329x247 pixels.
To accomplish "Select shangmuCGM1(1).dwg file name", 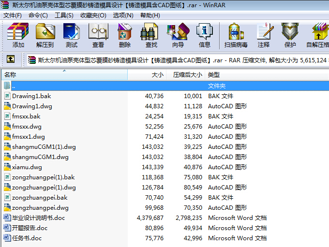I will 44,147.
